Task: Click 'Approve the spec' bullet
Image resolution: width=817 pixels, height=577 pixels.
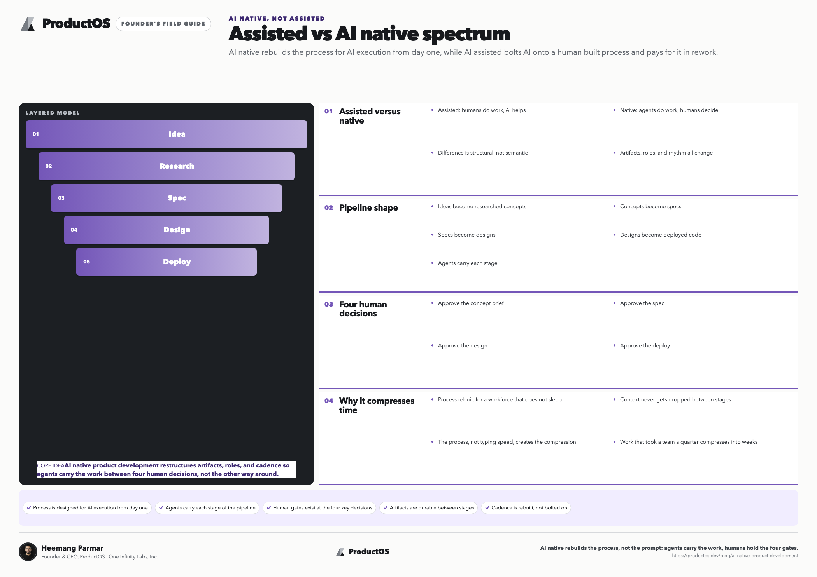Action: 642,303
